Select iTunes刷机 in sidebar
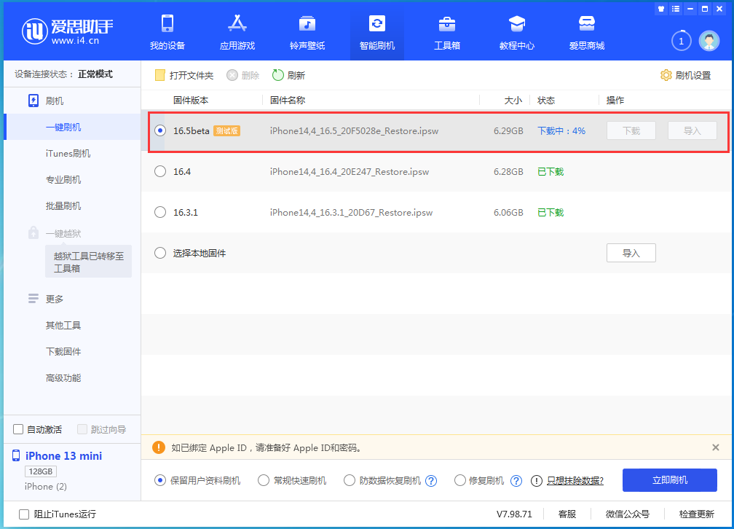The image size is (734, 529). pos(68,153)
